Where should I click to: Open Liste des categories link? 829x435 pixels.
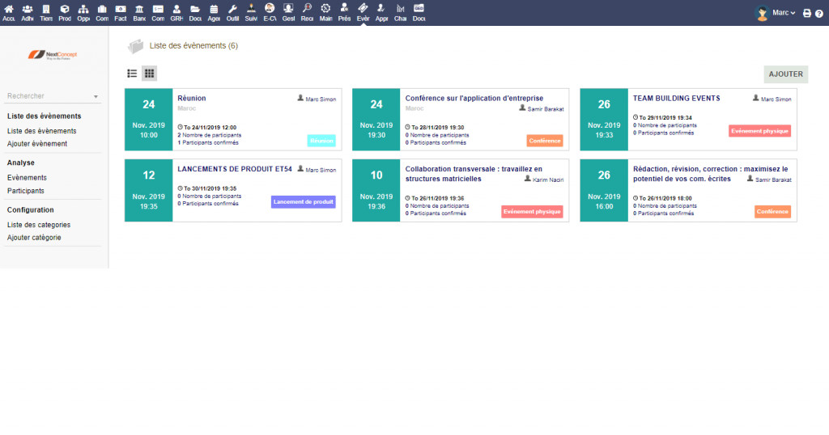pyautogui.click(x=39, y=225)
